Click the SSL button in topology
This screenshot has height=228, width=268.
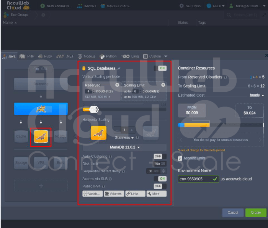[41, 69]
